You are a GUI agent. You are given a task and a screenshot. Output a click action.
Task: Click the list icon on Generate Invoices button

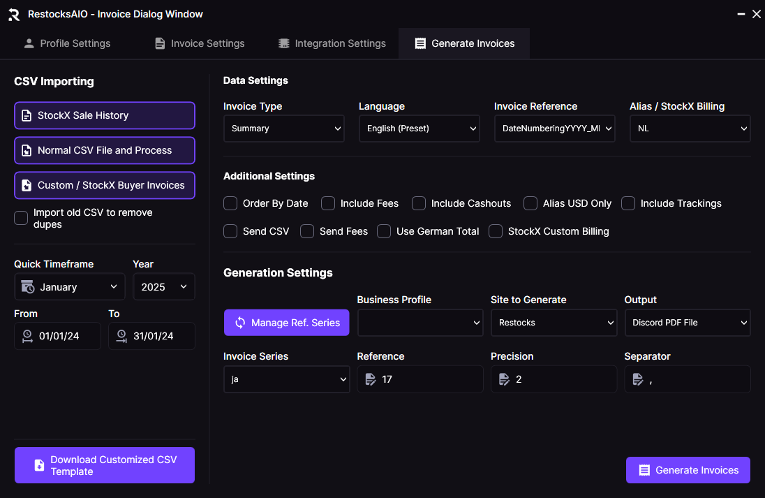coord(644,470)
